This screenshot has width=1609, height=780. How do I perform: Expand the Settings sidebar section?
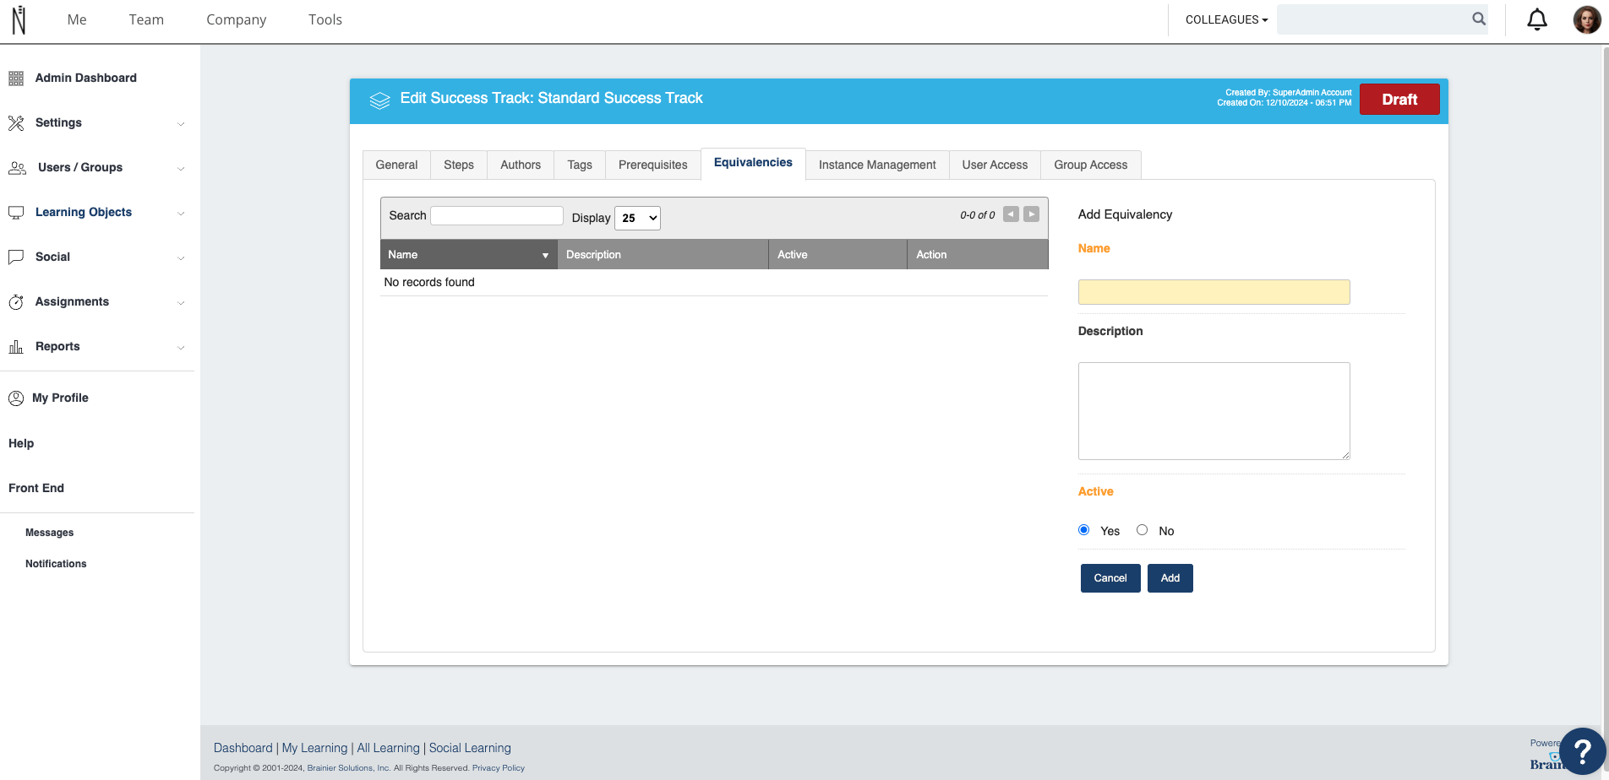(x=181, y=124)
